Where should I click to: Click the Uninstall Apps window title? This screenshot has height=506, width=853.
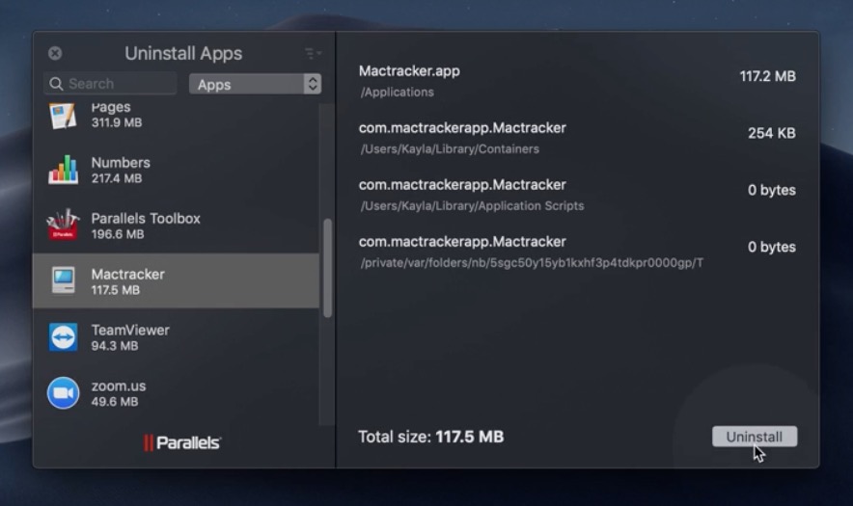[183, 53]
